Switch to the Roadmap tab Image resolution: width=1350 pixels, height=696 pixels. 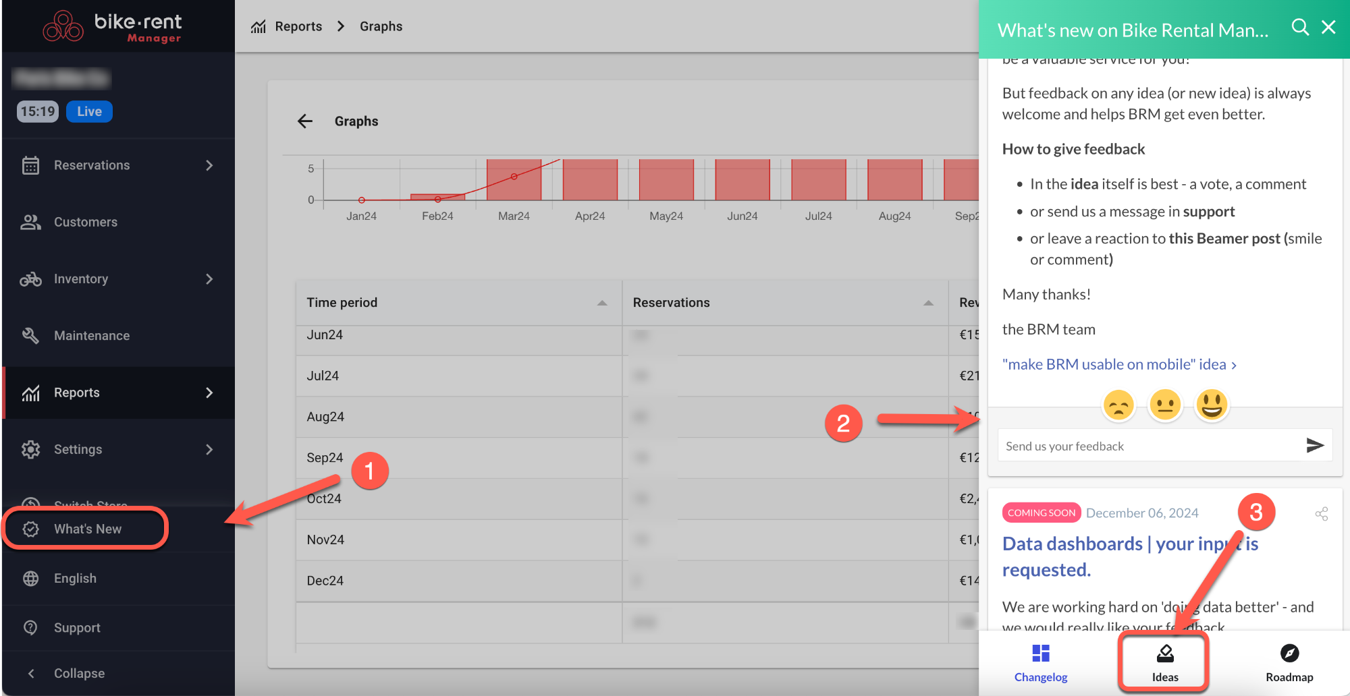point(1289,663)
